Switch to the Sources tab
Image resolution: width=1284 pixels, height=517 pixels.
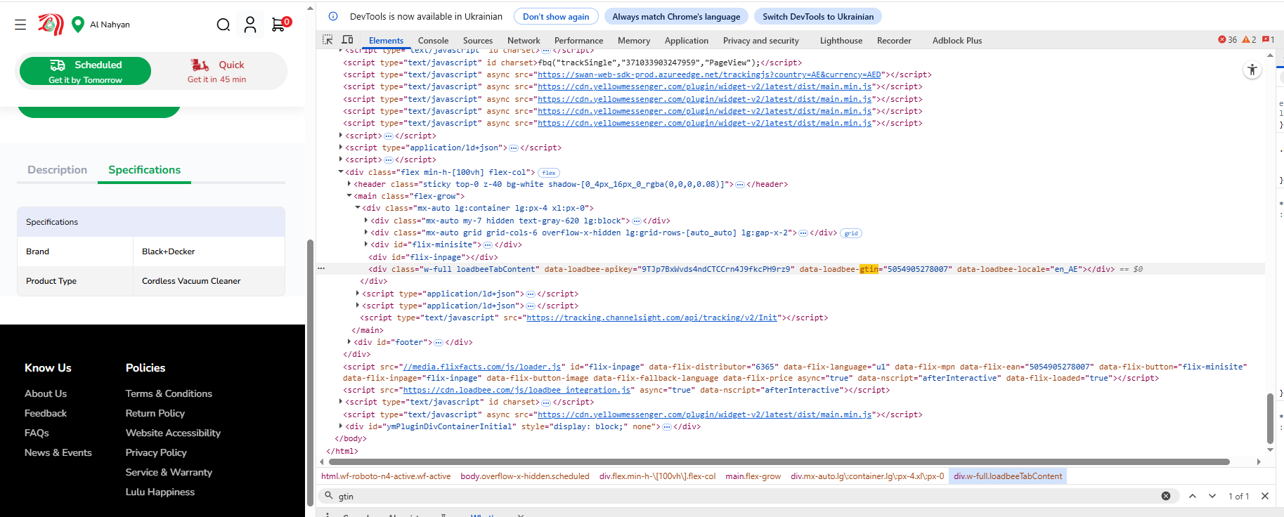pyautogui.click(x=478, y=41)
